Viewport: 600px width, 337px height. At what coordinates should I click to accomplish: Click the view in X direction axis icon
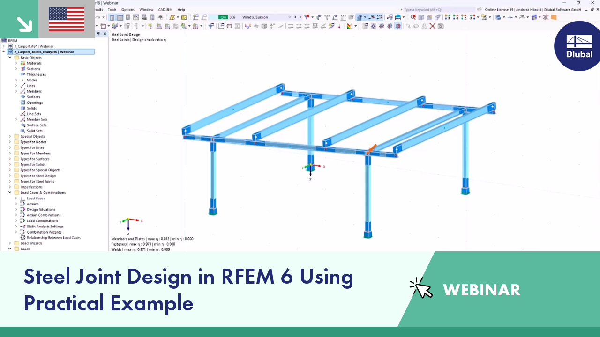point(448,17)
